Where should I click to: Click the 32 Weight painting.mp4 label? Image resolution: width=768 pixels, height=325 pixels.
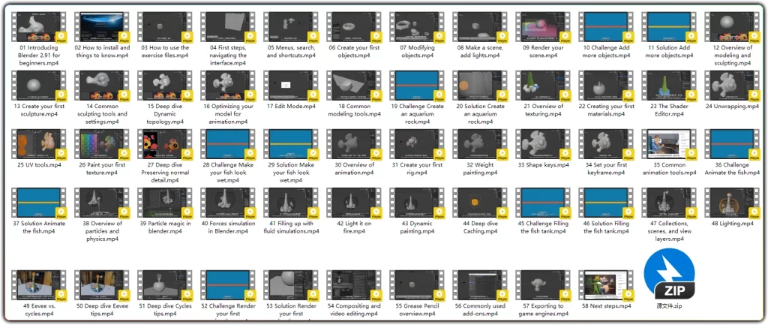click(480, 169)
